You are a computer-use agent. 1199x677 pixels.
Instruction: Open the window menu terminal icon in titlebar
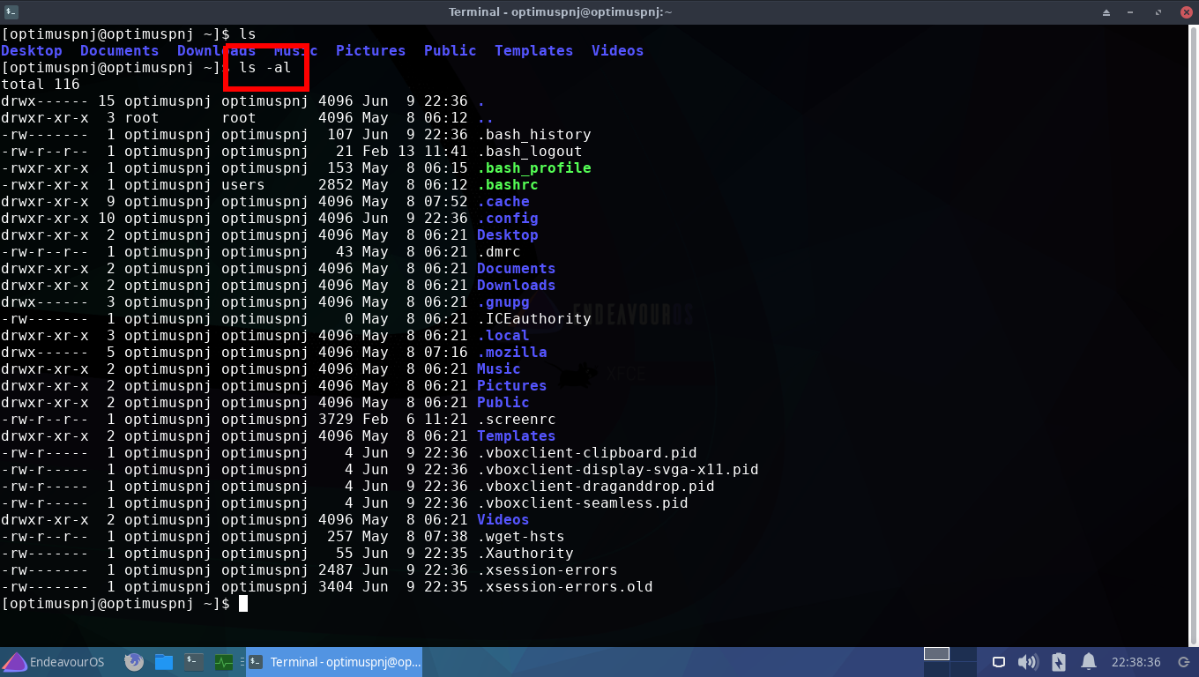(10, 11)
